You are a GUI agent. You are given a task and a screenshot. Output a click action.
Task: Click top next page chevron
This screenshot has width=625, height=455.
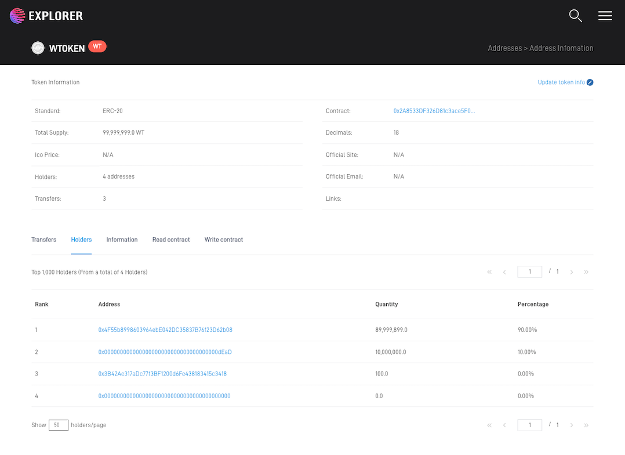click(572, 272)
